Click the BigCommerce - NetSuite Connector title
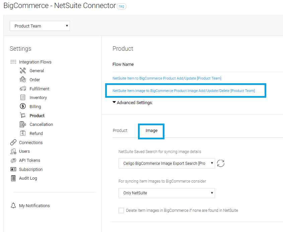This screenshot has height=232, width=283. (x=60, y=6)
